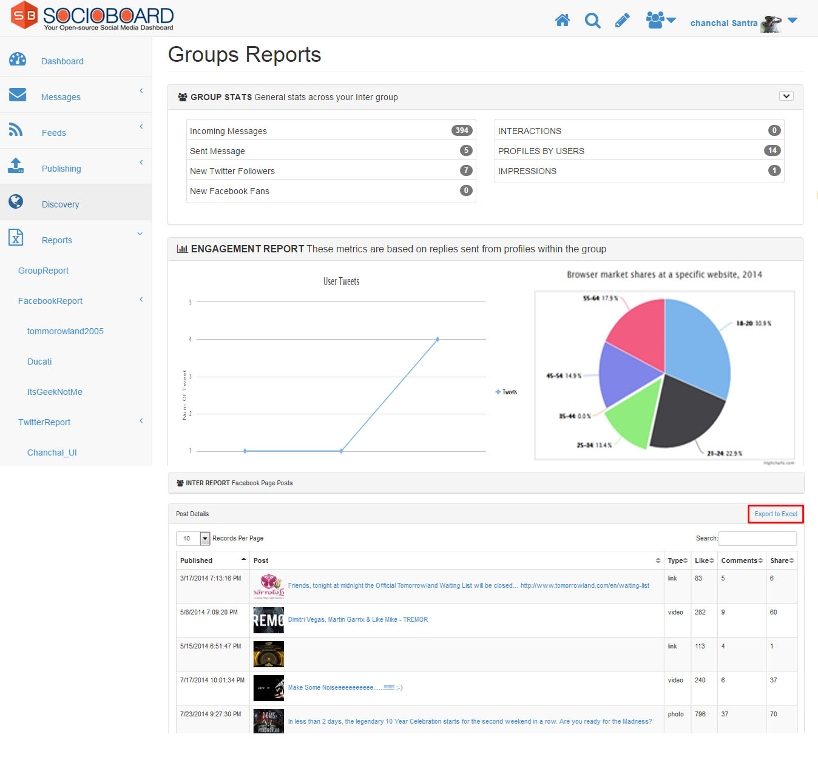Open Feeds menu item
Screen dimensions: 818x774
tap(54, 133)
